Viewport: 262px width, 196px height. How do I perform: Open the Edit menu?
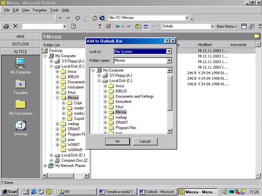(x=16, y=10)
